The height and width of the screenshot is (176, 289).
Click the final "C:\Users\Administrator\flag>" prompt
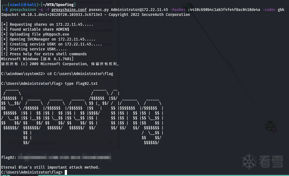[32, 172]
